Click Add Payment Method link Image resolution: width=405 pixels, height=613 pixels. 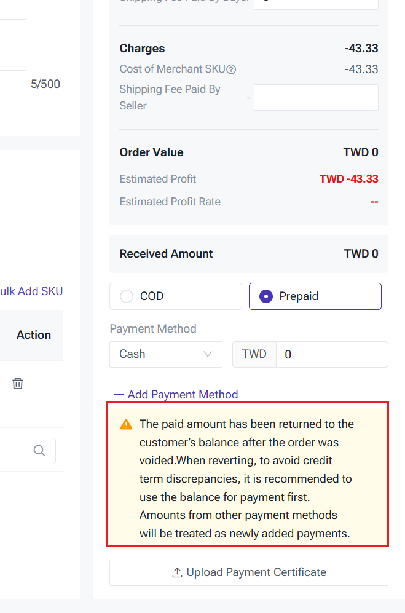[176, 395]
